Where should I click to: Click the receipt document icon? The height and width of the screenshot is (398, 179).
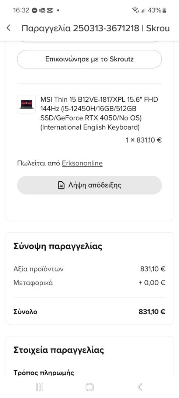61,185
